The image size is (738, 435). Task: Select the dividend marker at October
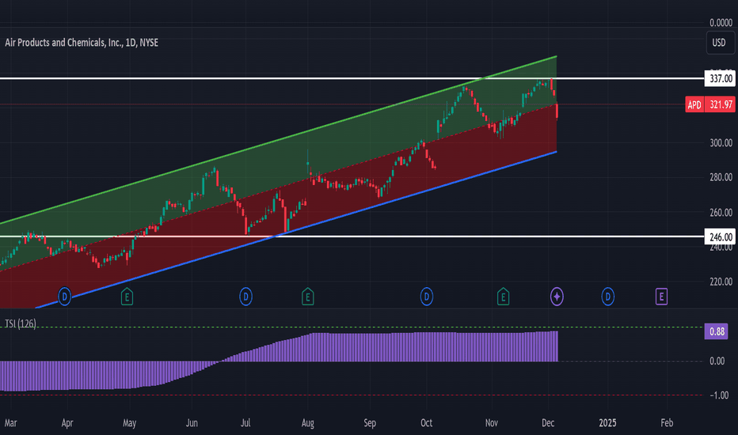coord(427,297)
